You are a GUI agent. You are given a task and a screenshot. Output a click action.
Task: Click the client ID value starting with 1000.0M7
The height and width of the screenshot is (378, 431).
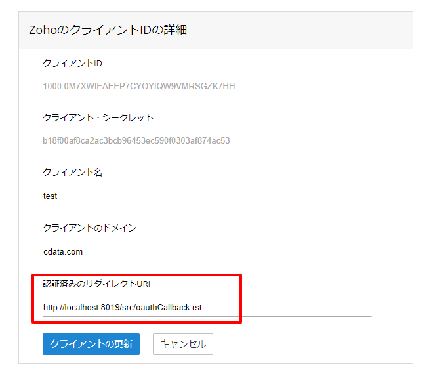139,86
